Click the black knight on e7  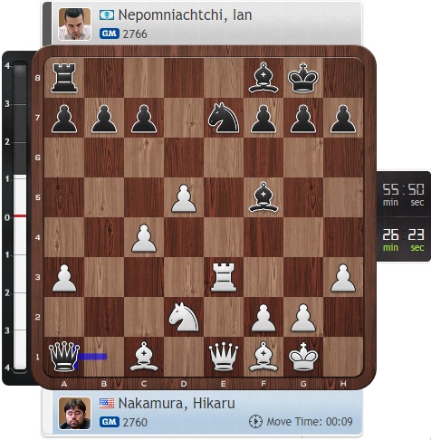224,118
